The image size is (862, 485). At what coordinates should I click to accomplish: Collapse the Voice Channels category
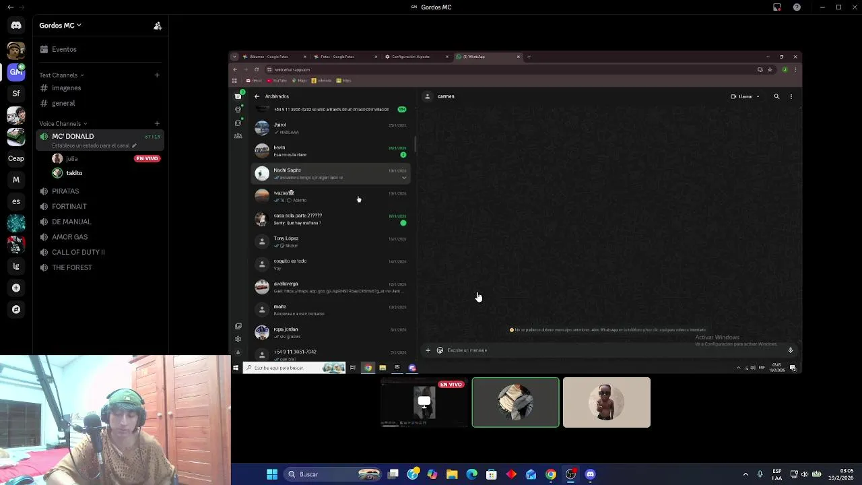(x=63, y=123)
